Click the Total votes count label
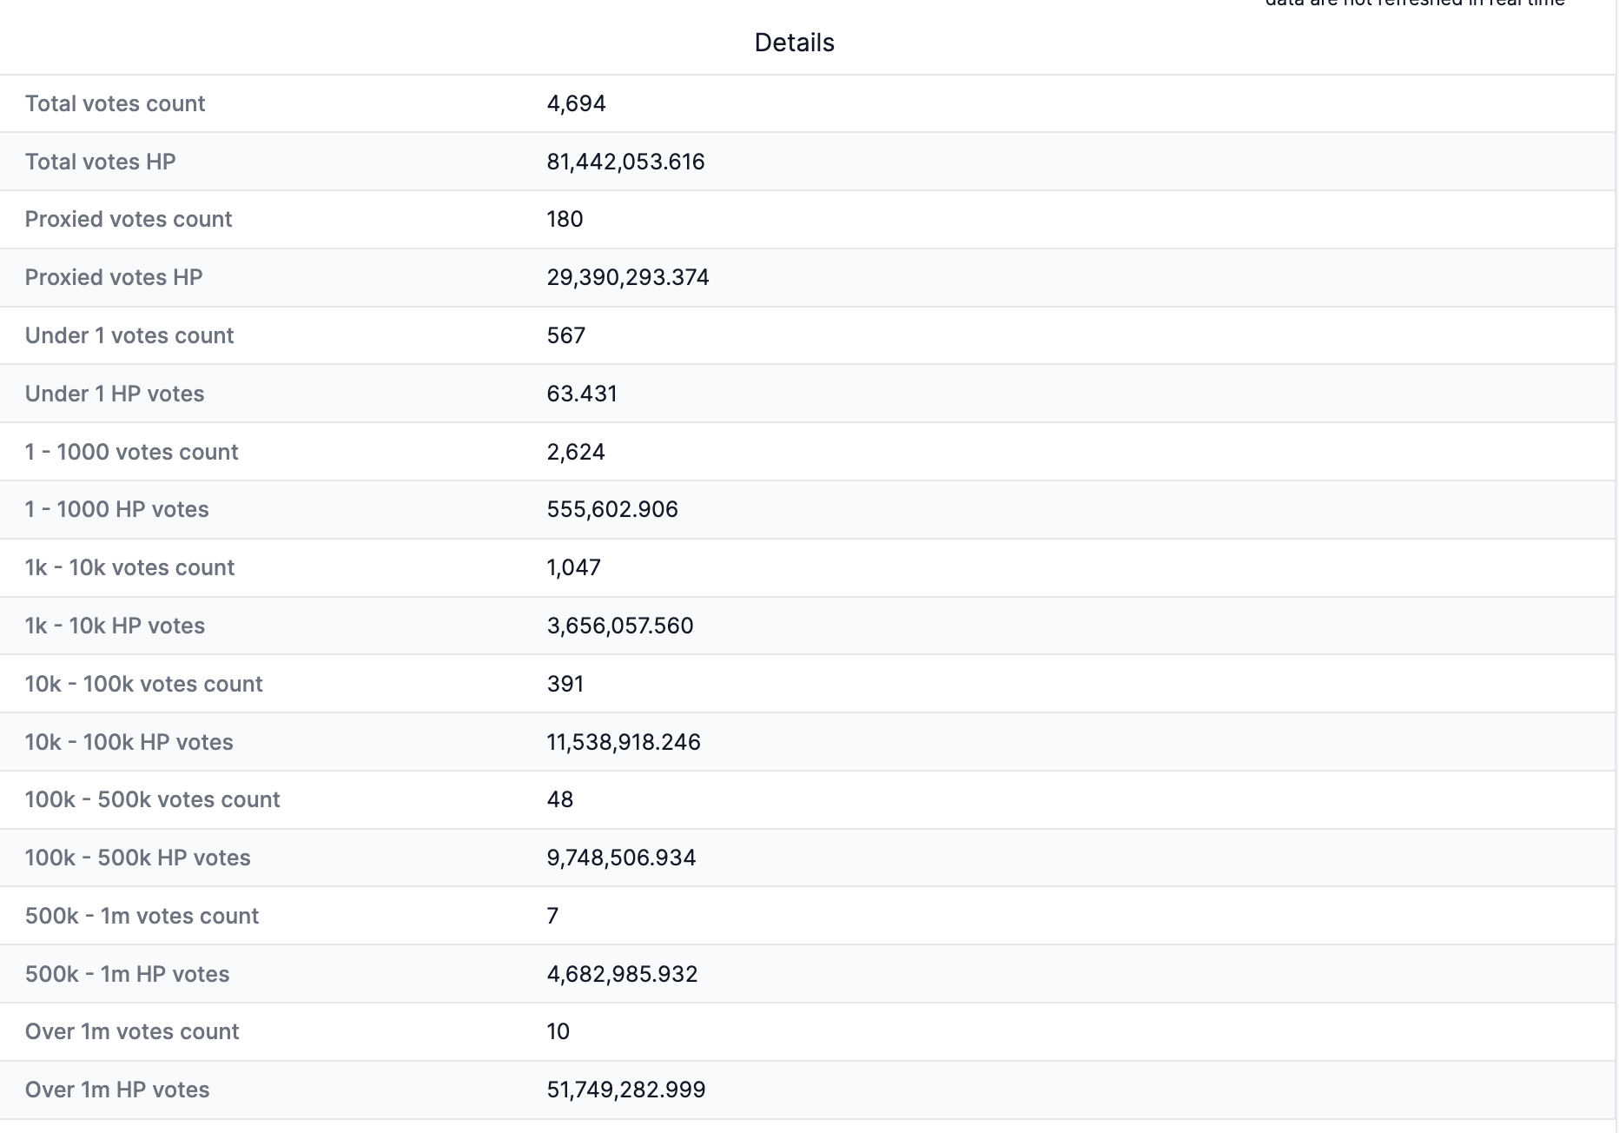Image resolution: width=1619 pixels, height=1133 pixels. (x=115, y=103)
